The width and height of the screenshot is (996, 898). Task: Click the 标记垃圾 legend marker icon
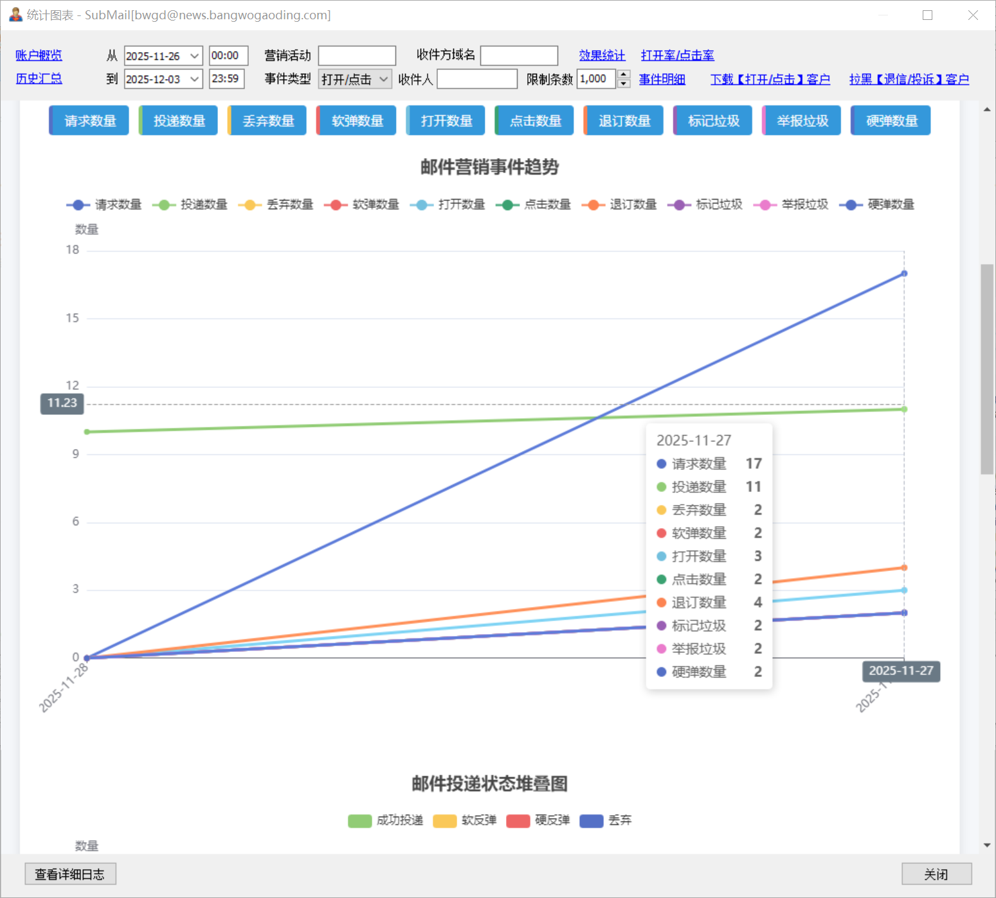point(679,205)
